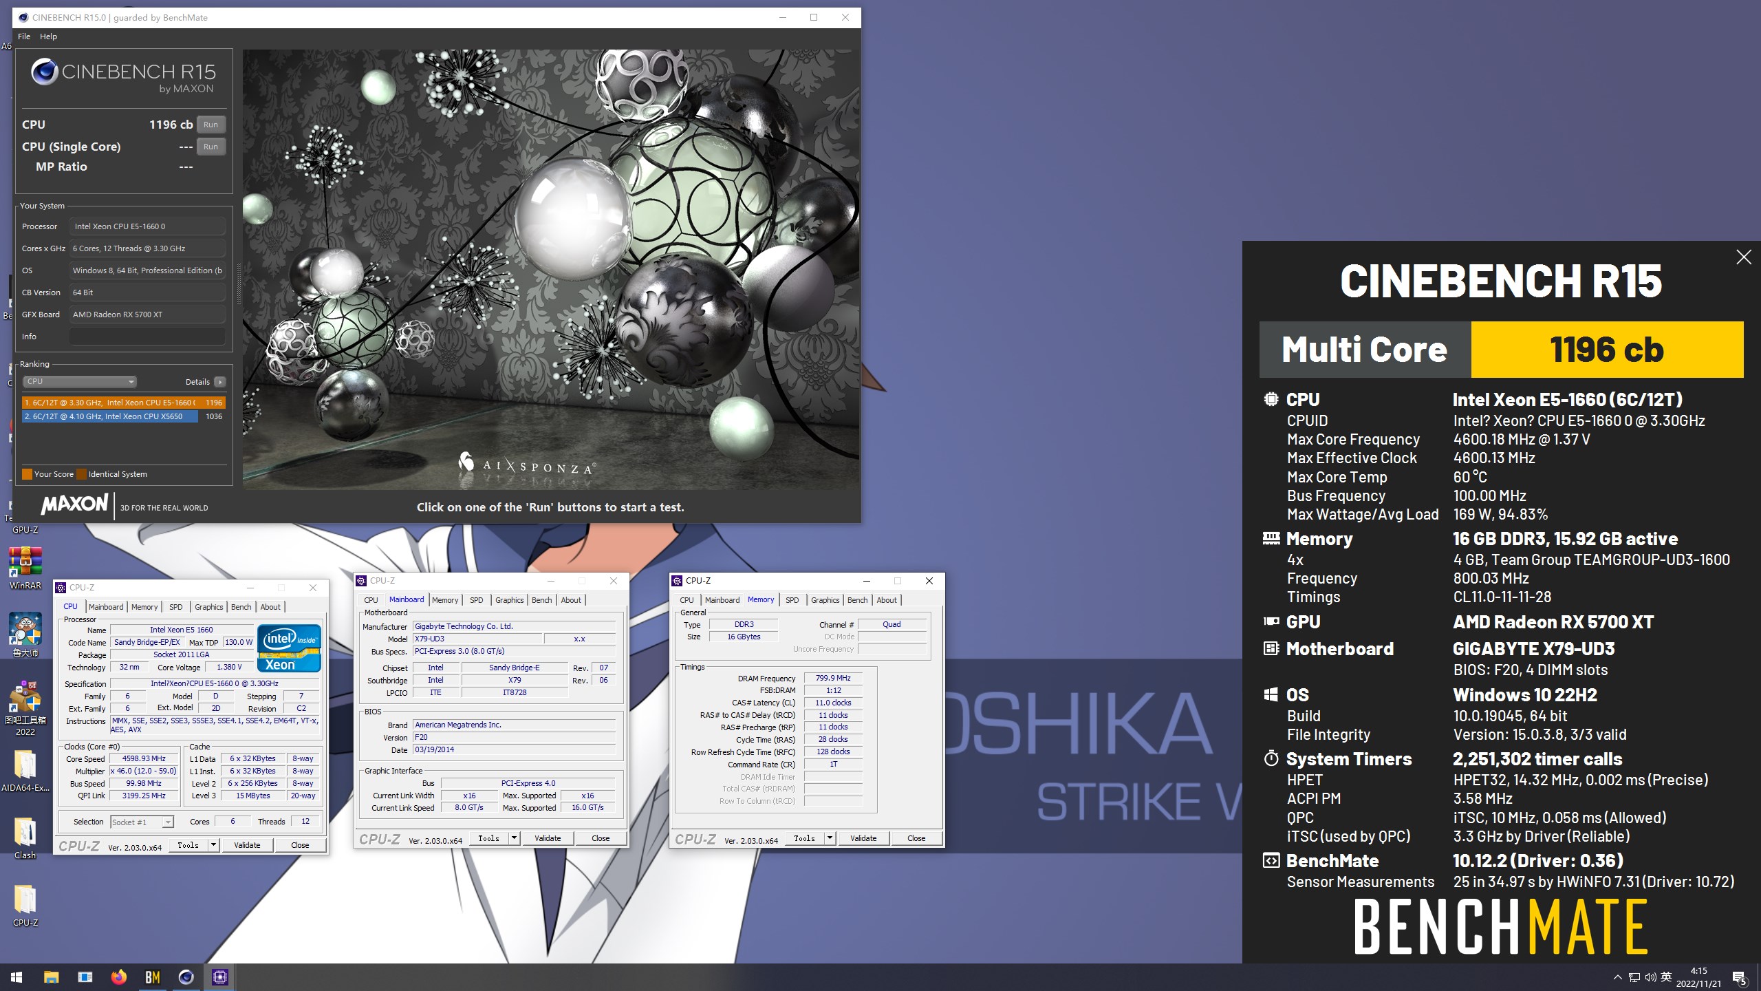Click Close button in right CPU-Z
1761x991 pixels.
[916, 838]
